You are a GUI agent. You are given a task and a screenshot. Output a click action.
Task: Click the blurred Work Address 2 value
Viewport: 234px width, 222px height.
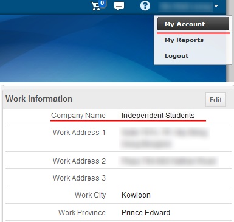(x=168, y=161)
